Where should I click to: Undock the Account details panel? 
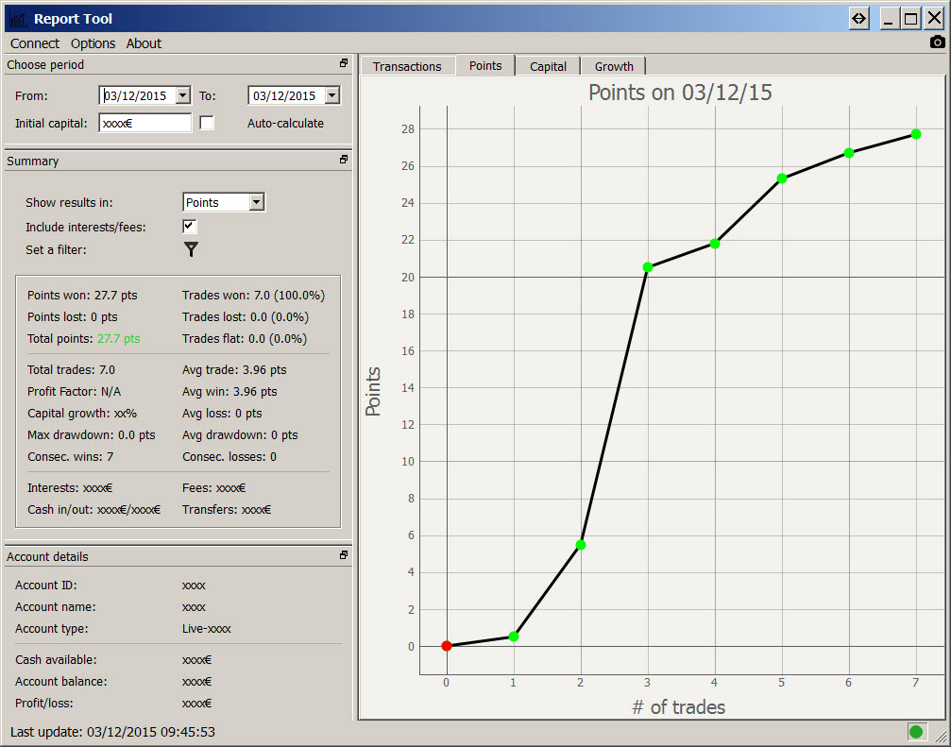tap(344, 556)
